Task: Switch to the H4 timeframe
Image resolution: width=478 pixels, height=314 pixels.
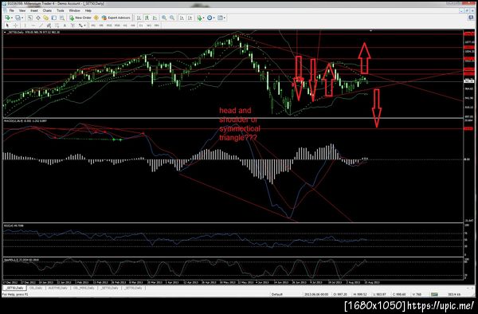Action: click(133, 26)
